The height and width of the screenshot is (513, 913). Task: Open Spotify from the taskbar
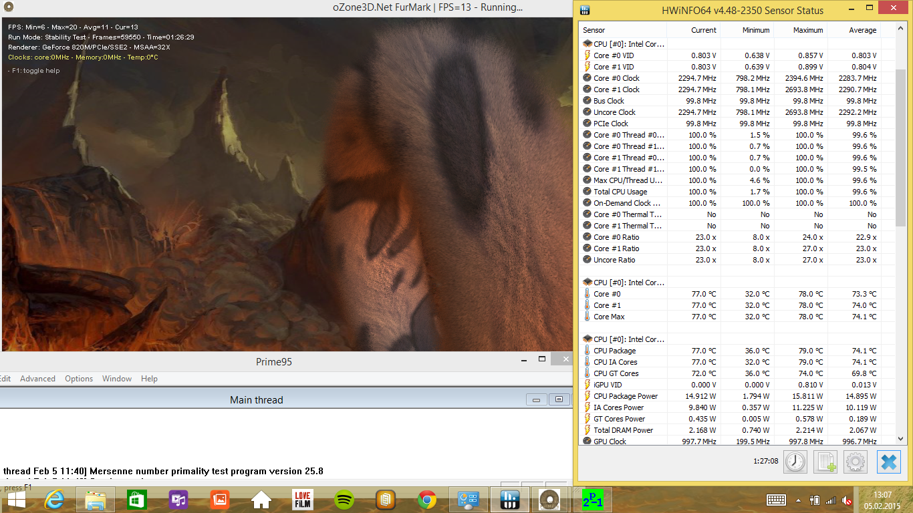tap(344, 500)
